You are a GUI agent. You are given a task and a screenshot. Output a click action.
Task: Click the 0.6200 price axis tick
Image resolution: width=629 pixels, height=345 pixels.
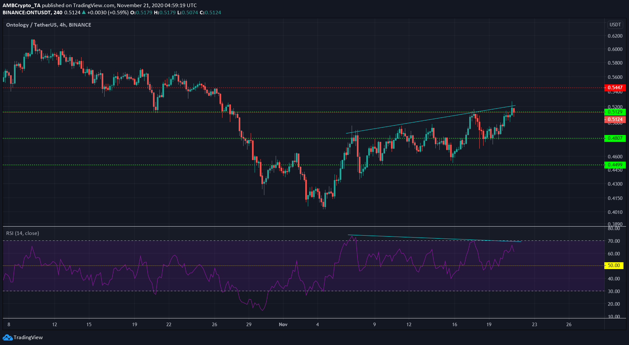615,36
